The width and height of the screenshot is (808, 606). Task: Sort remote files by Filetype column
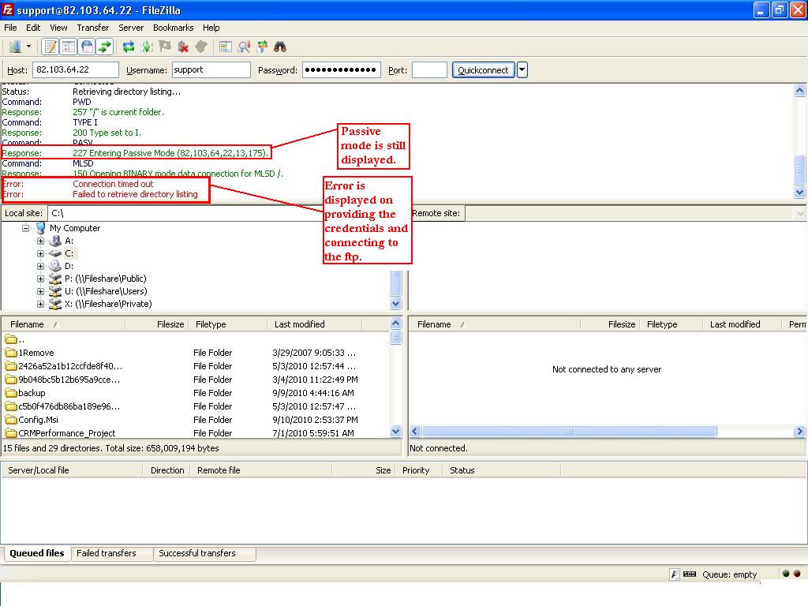pos(671,324)
